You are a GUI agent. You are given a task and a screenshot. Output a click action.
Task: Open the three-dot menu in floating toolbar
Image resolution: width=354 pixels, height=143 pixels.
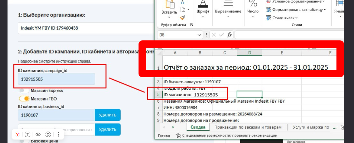point(58,134)
